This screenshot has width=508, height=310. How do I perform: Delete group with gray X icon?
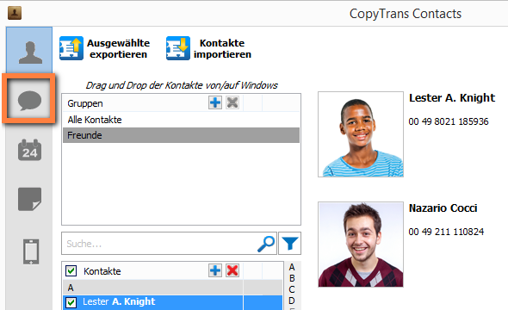(x=232, y=103)
